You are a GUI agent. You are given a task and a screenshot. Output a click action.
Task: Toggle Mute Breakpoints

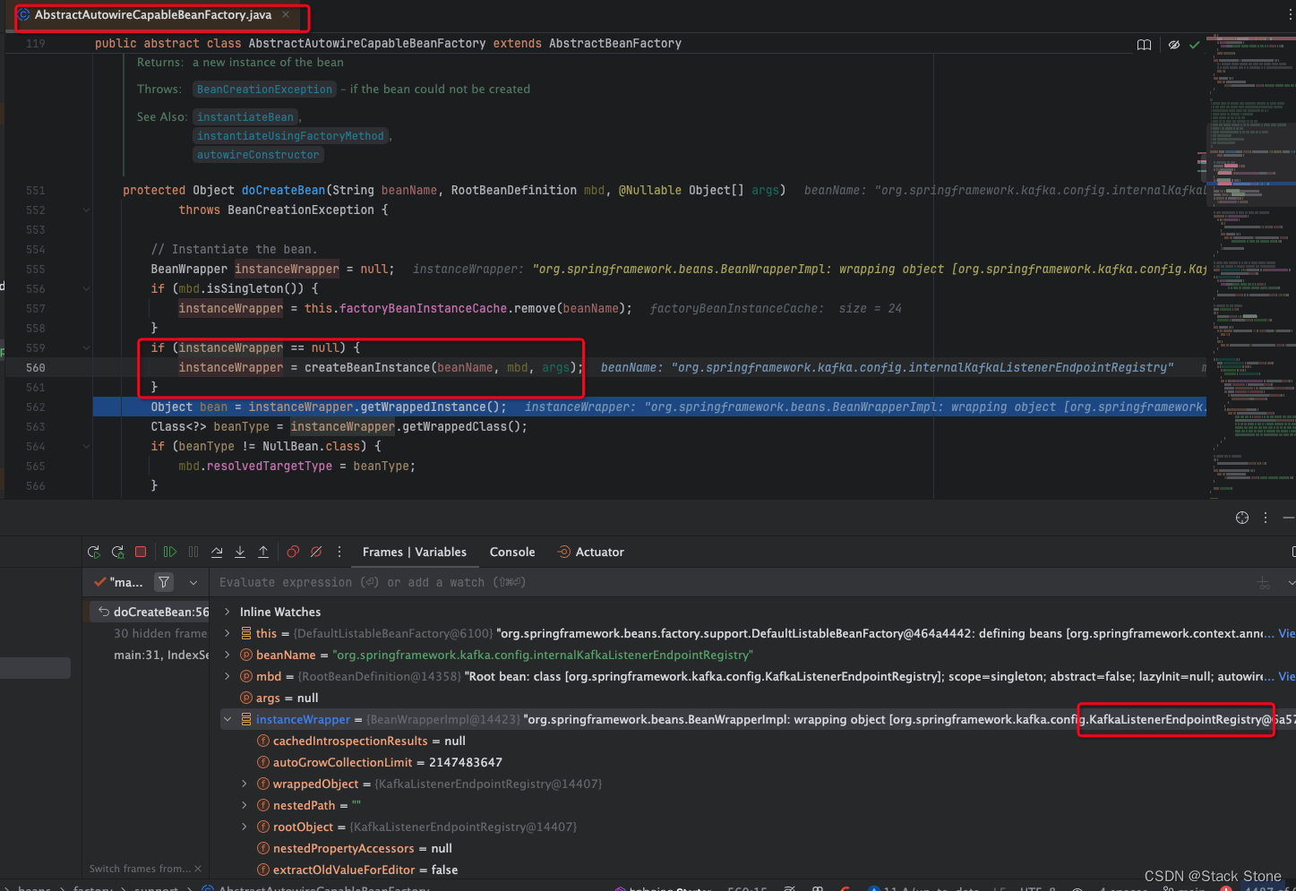[316, 553]
